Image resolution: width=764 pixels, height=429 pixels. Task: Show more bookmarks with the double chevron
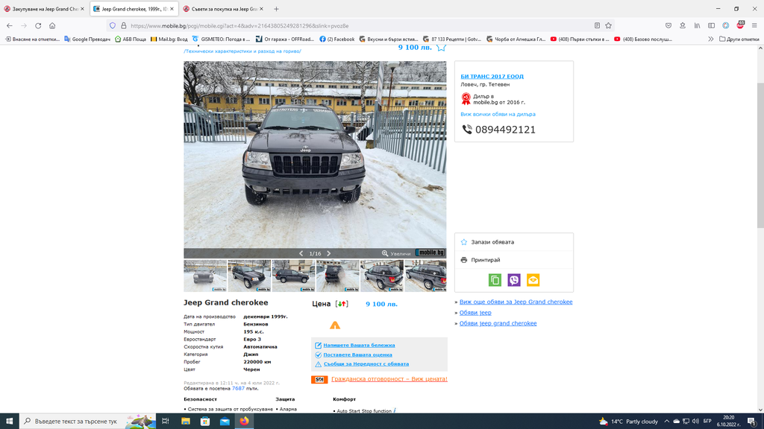[711, 39]
